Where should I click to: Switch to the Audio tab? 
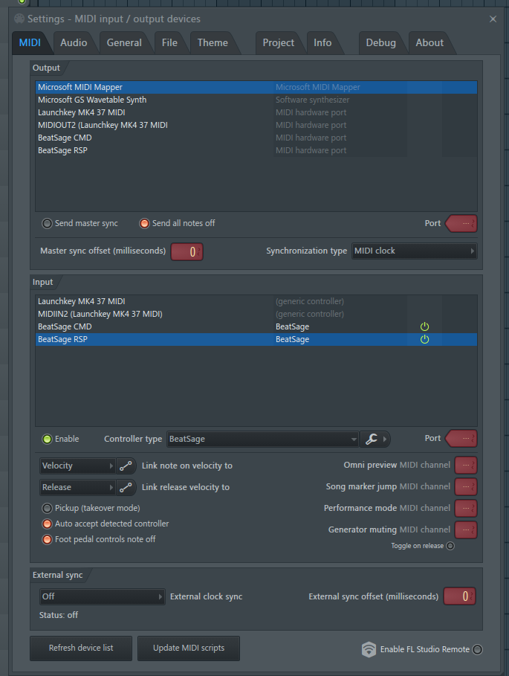click(74, 42)
